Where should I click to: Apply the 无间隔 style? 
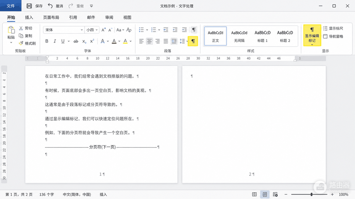pos(239,36)
